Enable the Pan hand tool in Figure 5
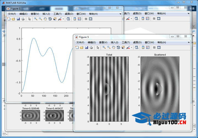 click(113, 47)
